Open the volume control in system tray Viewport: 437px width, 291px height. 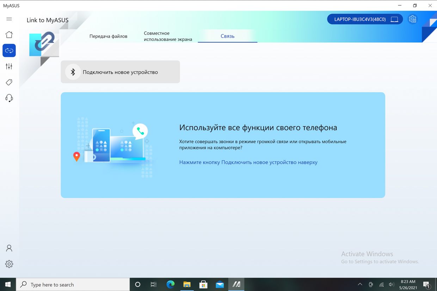point(392,284)
